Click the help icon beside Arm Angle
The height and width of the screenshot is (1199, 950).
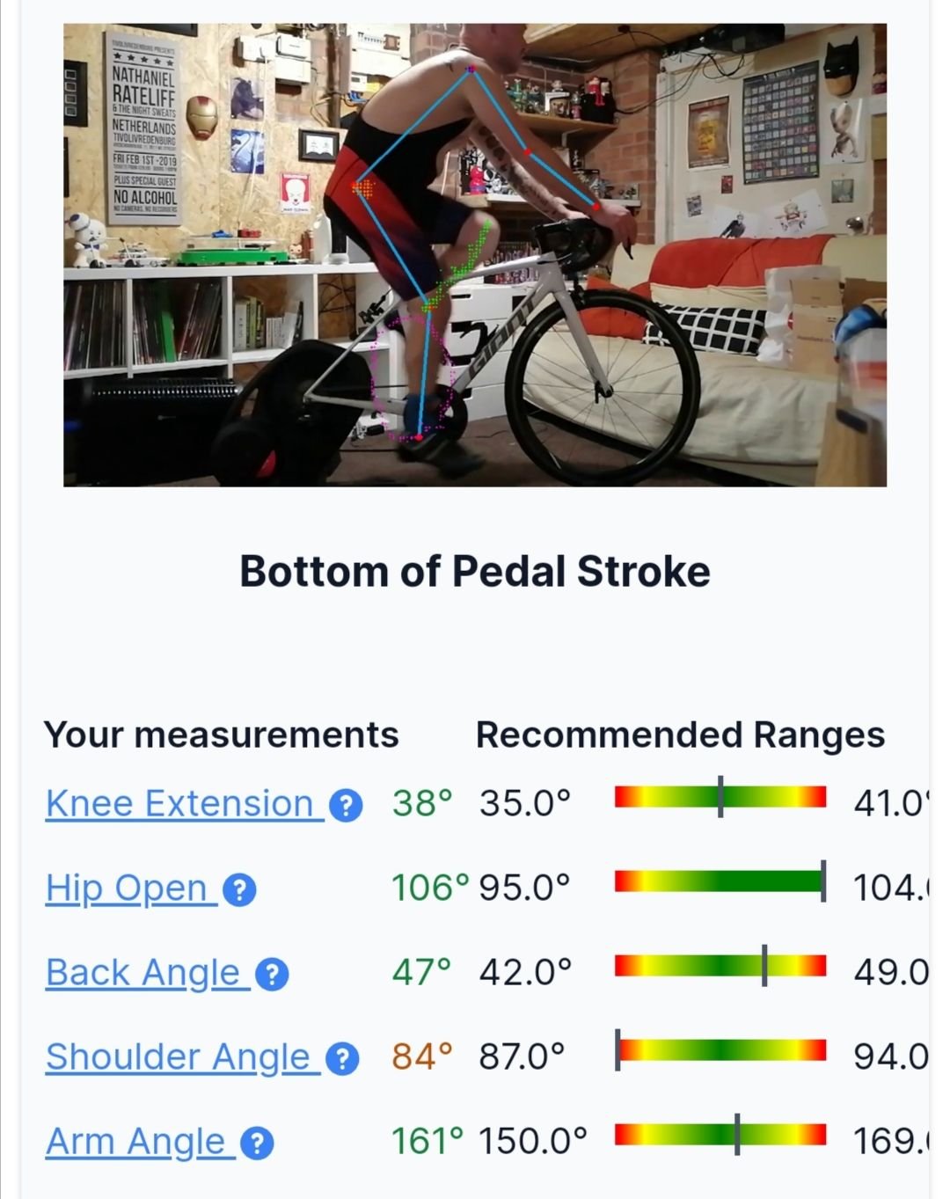pyautogui.click(x=257, y=1144)
